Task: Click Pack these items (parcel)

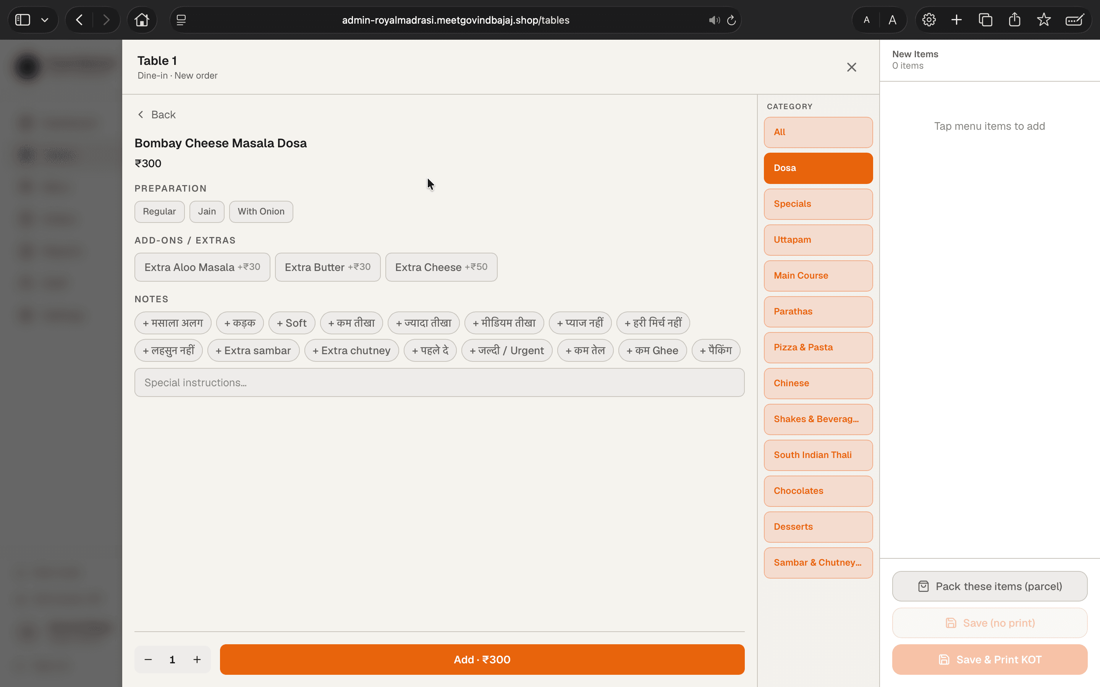Action: [990, 586]
